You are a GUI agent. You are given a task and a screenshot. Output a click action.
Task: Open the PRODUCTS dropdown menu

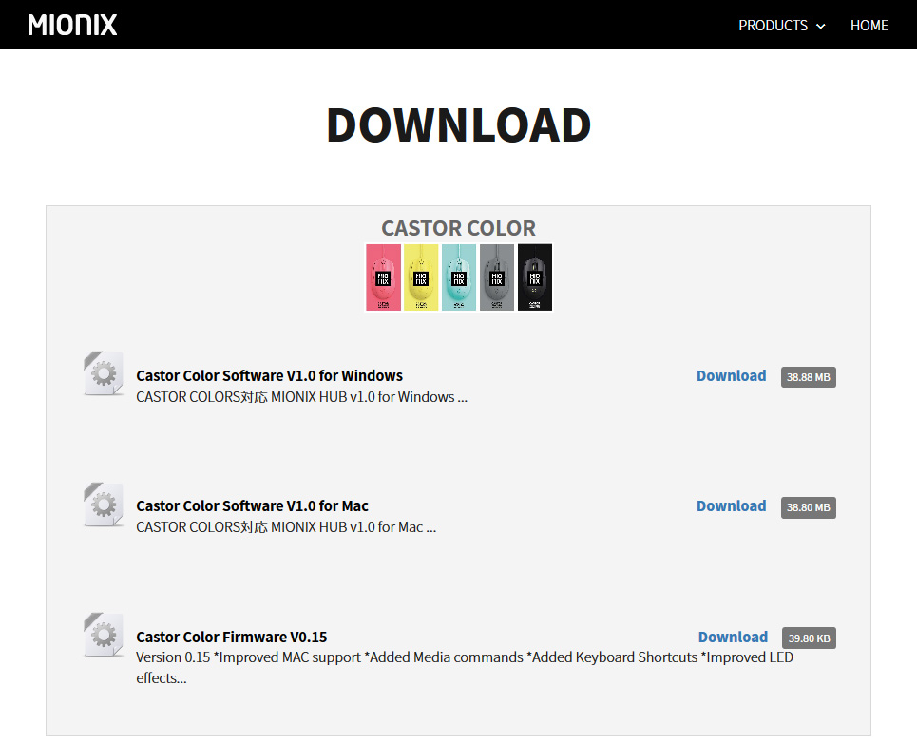(781, 26)
